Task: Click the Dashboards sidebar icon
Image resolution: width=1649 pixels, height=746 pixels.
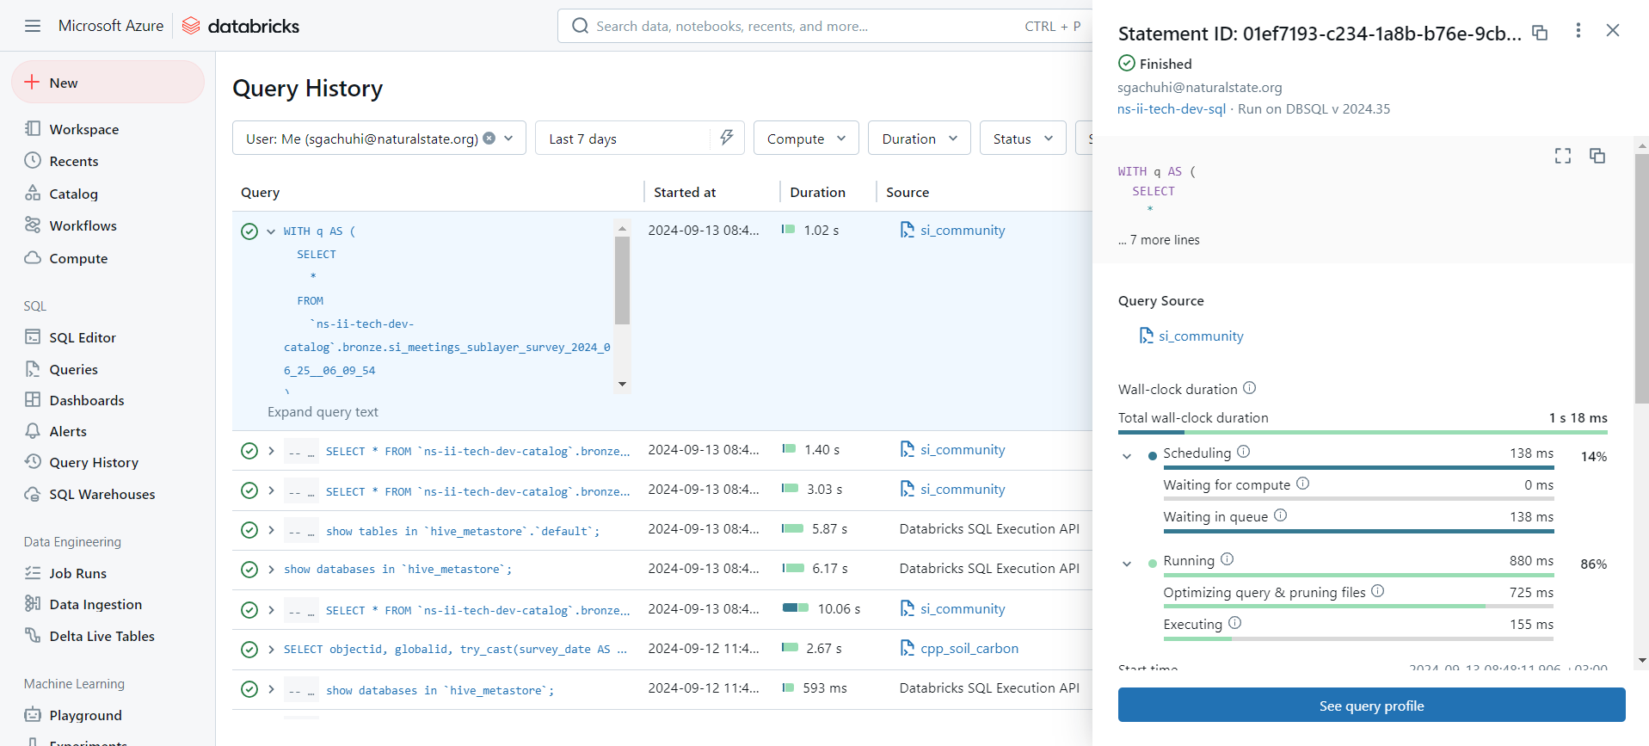Action: click(x=33, y=400)
